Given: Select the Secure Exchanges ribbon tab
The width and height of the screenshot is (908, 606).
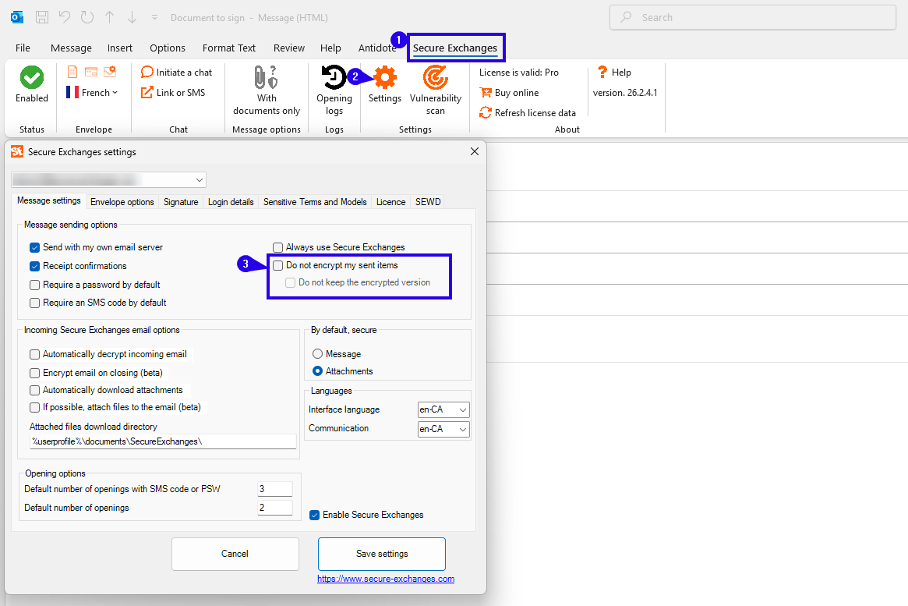Looking at the screenshot, I should pyautogui.click(x=455, y=48).
